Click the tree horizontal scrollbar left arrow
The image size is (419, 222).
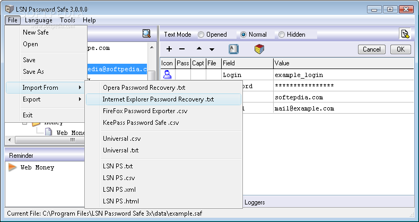pyautogui.click(x=10, y=140)
